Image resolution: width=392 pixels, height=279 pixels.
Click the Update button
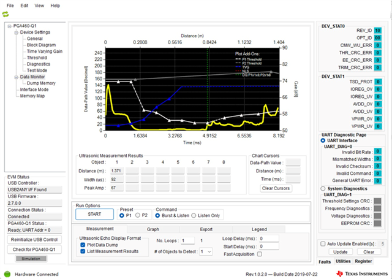click(341, 252)
